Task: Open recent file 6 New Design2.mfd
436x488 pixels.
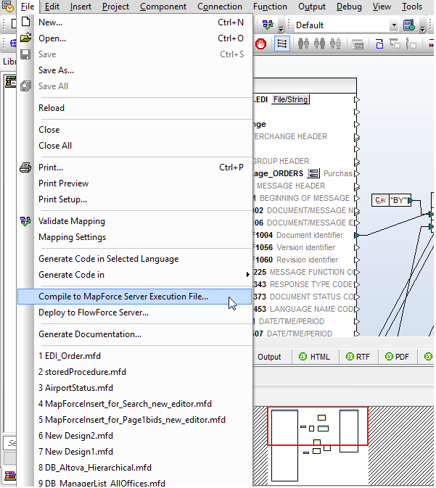Action: 134,435
